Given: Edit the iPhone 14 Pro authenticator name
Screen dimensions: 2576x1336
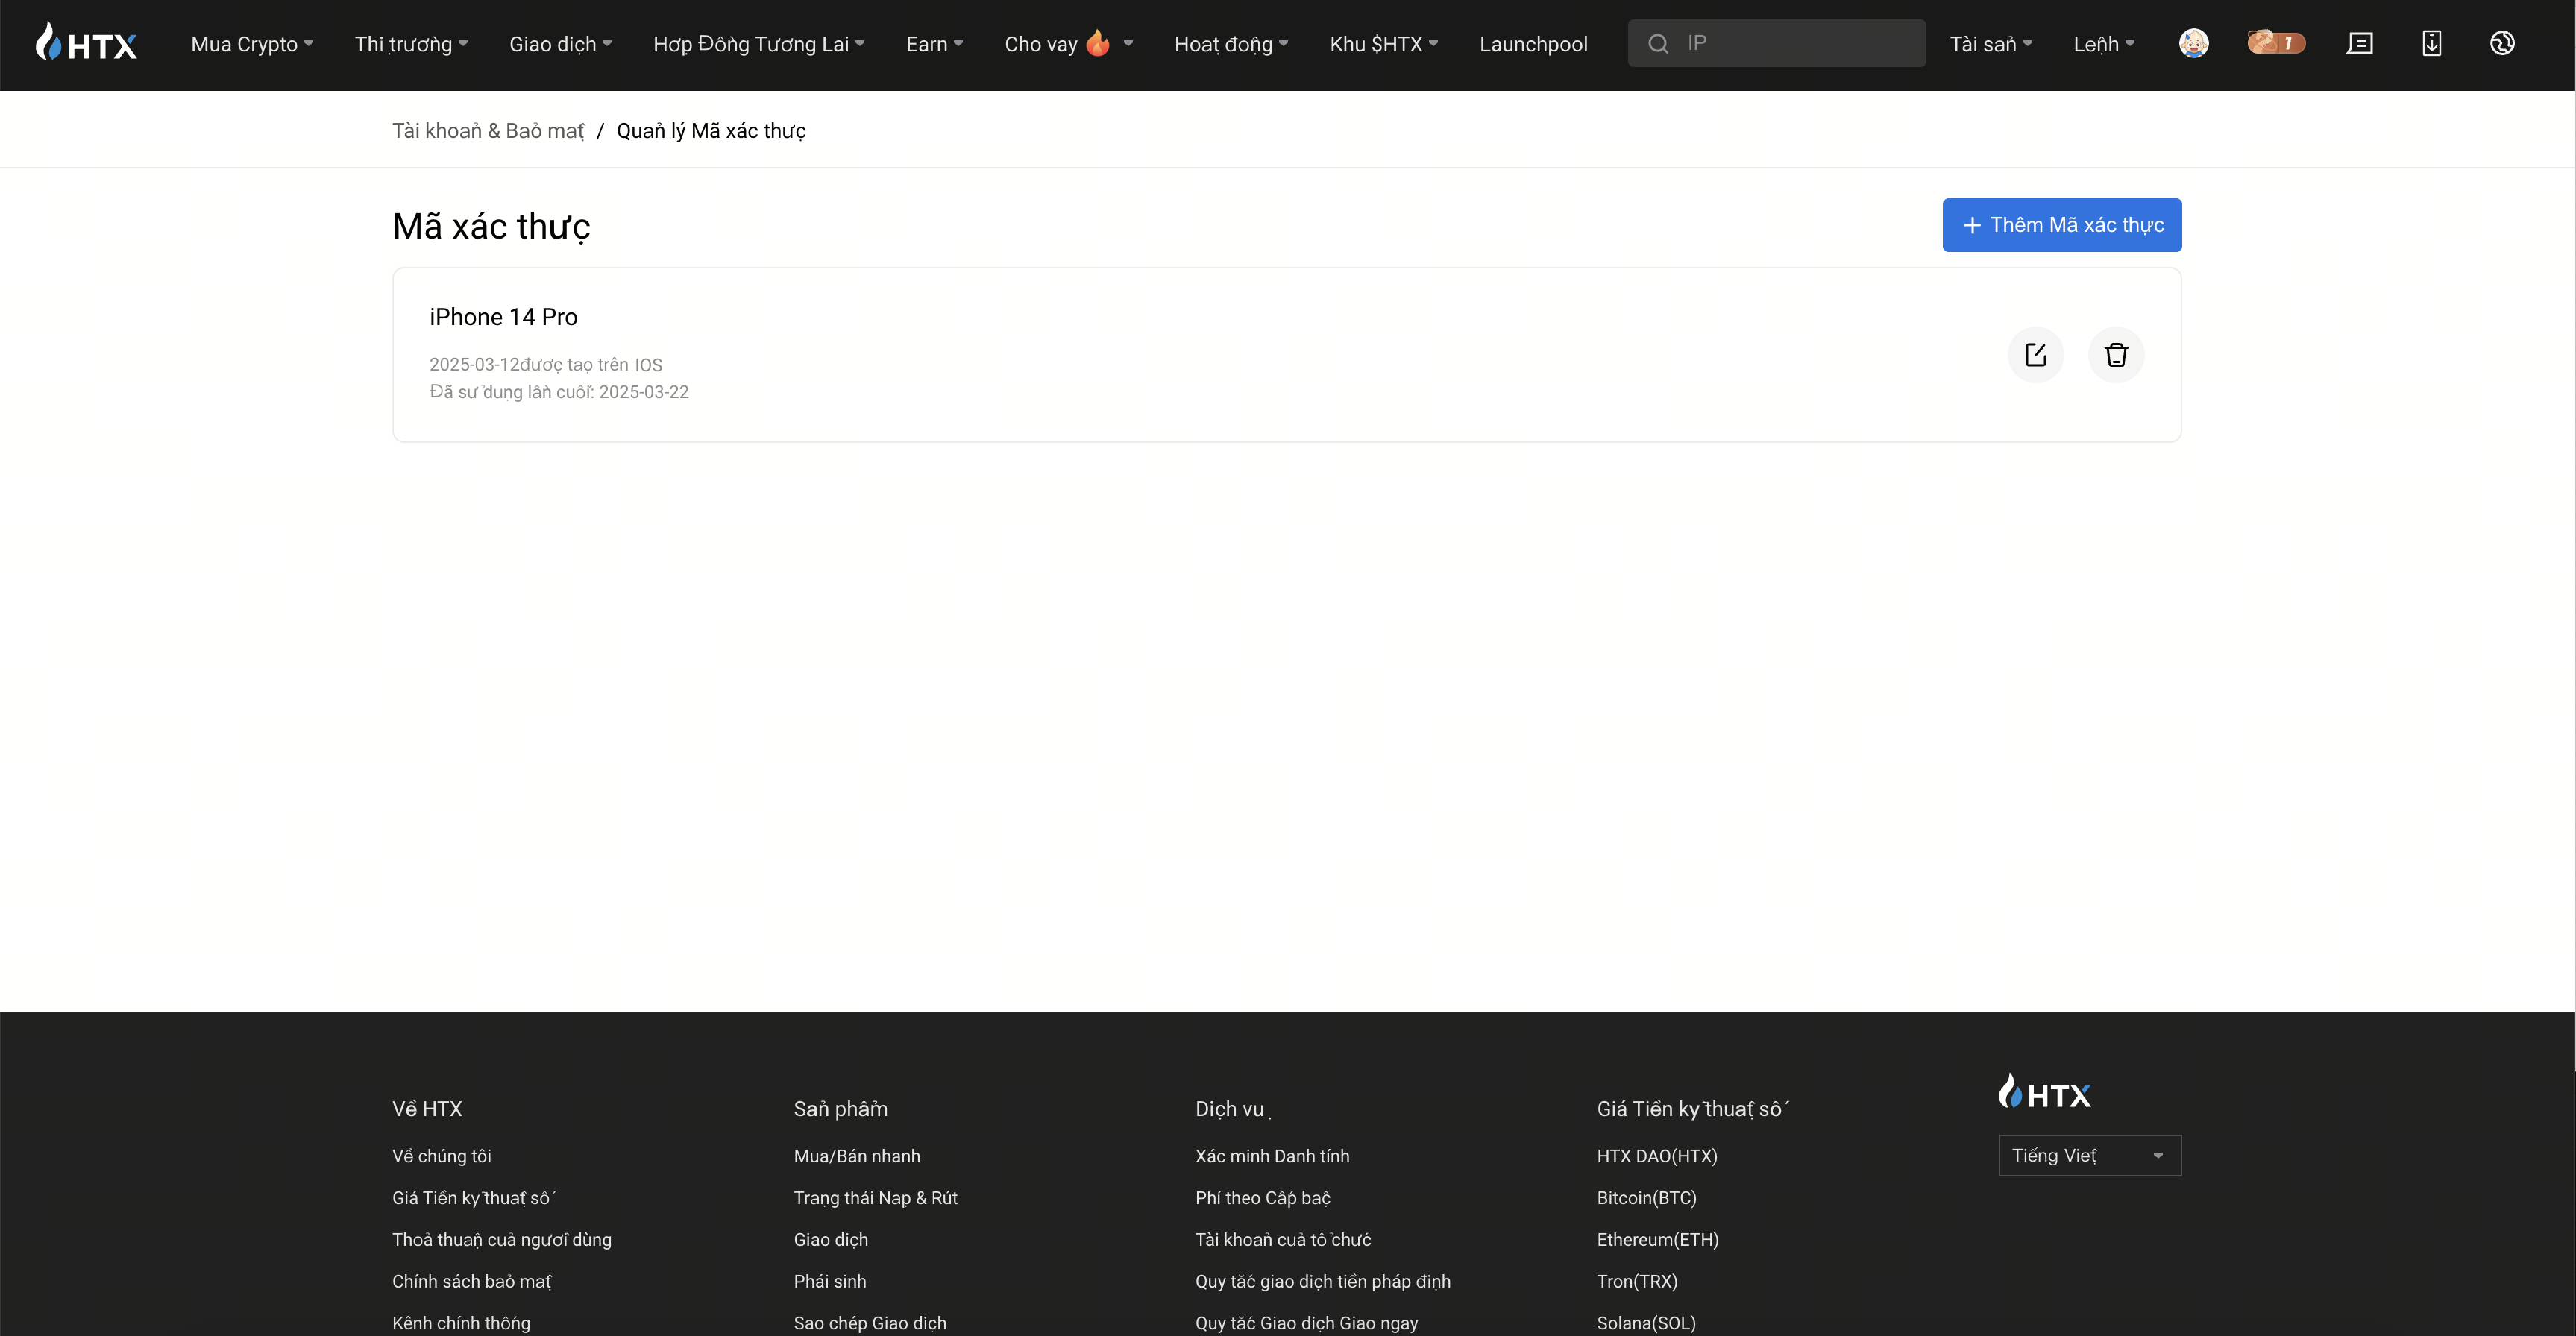Looking at the screenshot, I should pos(2035,355).
